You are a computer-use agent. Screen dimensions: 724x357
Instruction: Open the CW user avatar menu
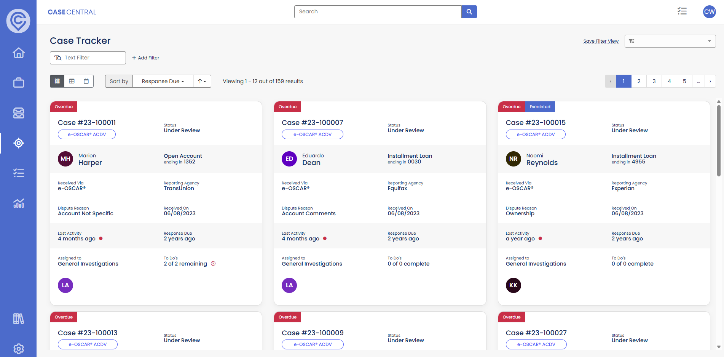click(709, 12)
